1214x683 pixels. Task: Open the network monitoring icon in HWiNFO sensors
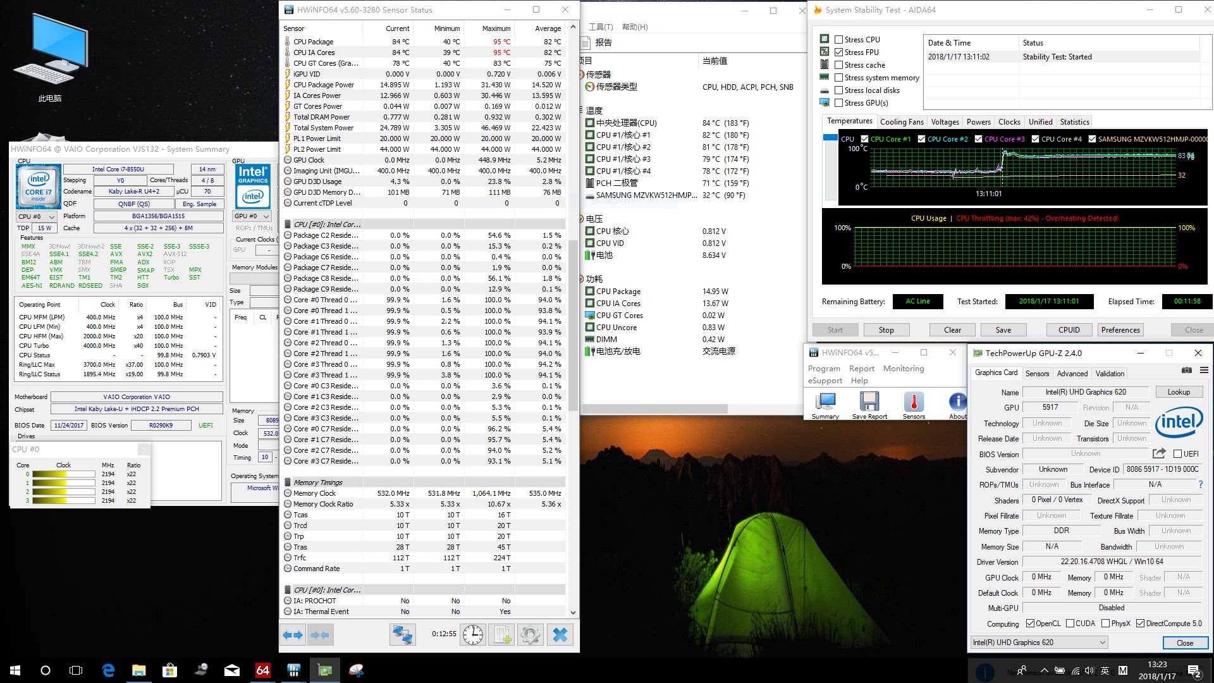click(x=402, y=635)
